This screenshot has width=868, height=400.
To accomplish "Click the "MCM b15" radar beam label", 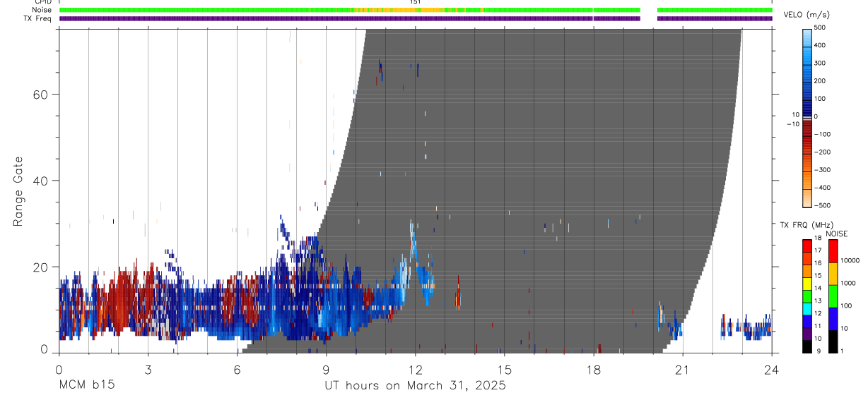I will (x=86, y=385).
